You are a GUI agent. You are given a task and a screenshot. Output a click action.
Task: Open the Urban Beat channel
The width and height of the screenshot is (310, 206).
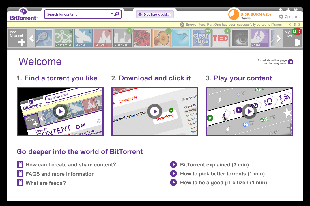coord(122,38)
